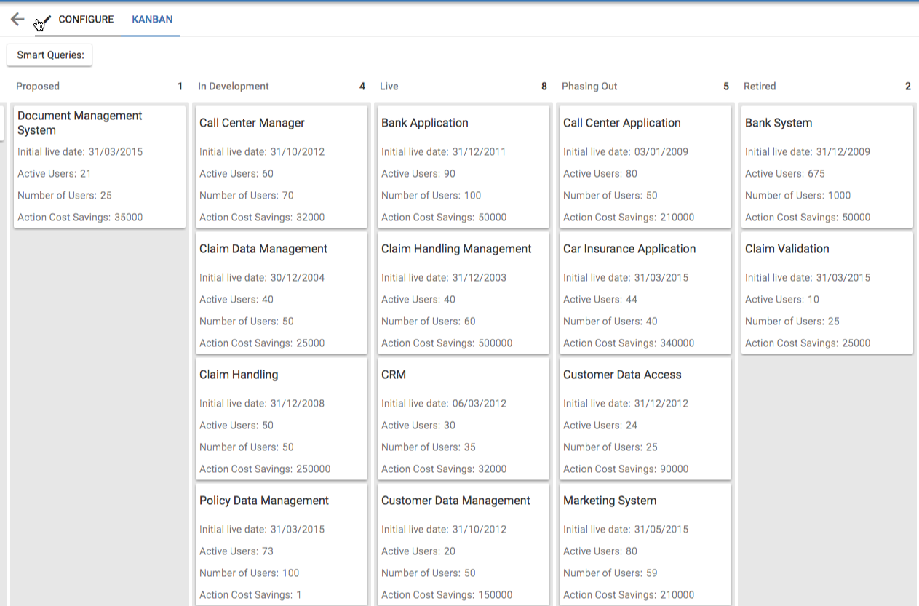Select the Claim Handling Management card
This screenshot has width=919, height=606.
tap(463, 292)
